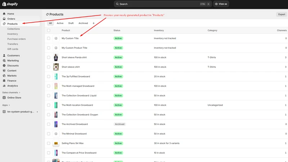This screenshot has width=288, height=162.
Task: Open the View as button
Action: (x=221, y=4)
